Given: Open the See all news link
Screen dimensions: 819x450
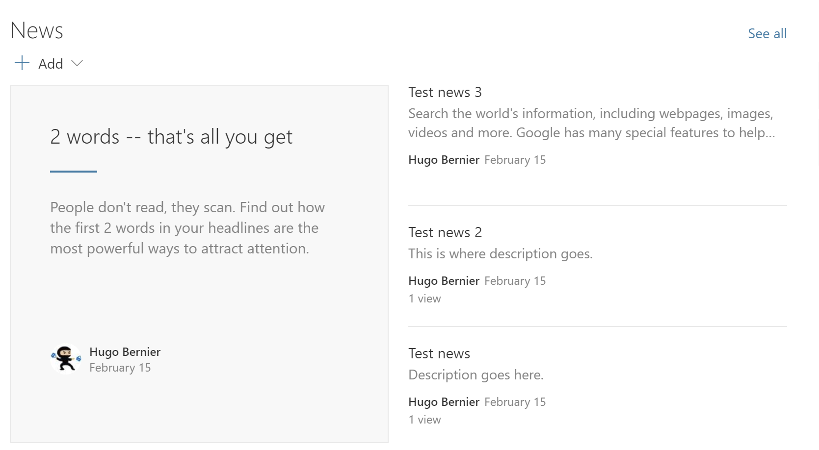Looking at the screenshot, I should [767, 33].
